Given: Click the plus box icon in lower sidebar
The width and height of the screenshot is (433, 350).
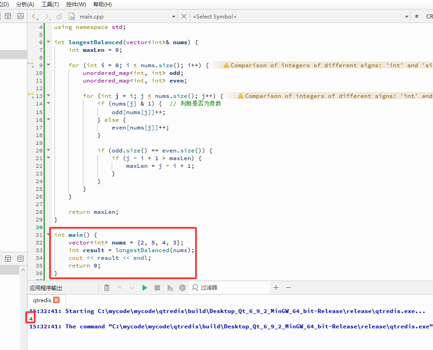Looking at the screenshot, I should point(8,259).
